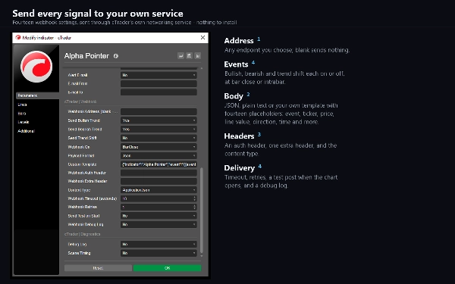Close the Modify indicator dialog
The width and height of the screenshot is (455, 284).
(x=202, y=37)
